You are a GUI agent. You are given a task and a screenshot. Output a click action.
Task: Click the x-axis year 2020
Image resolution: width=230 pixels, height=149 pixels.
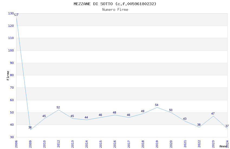[x=171, y=144]
